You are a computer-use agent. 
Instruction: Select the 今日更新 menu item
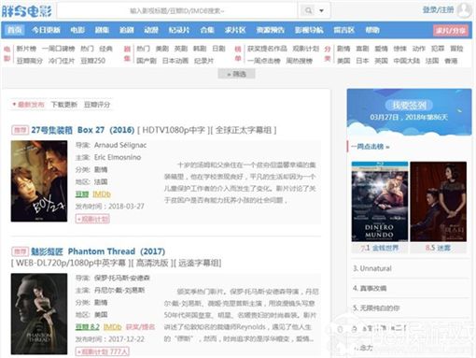point(46,30)
